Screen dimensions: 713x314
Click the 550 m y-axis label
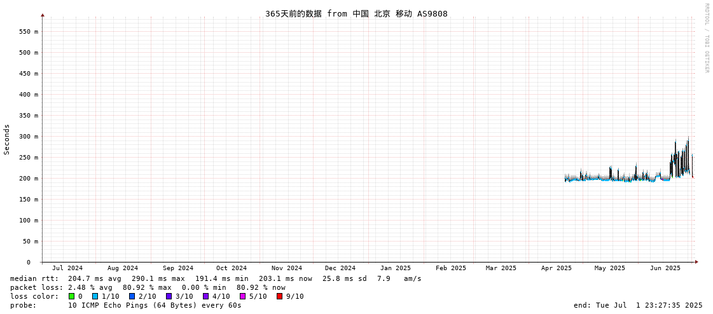point(29,32)
